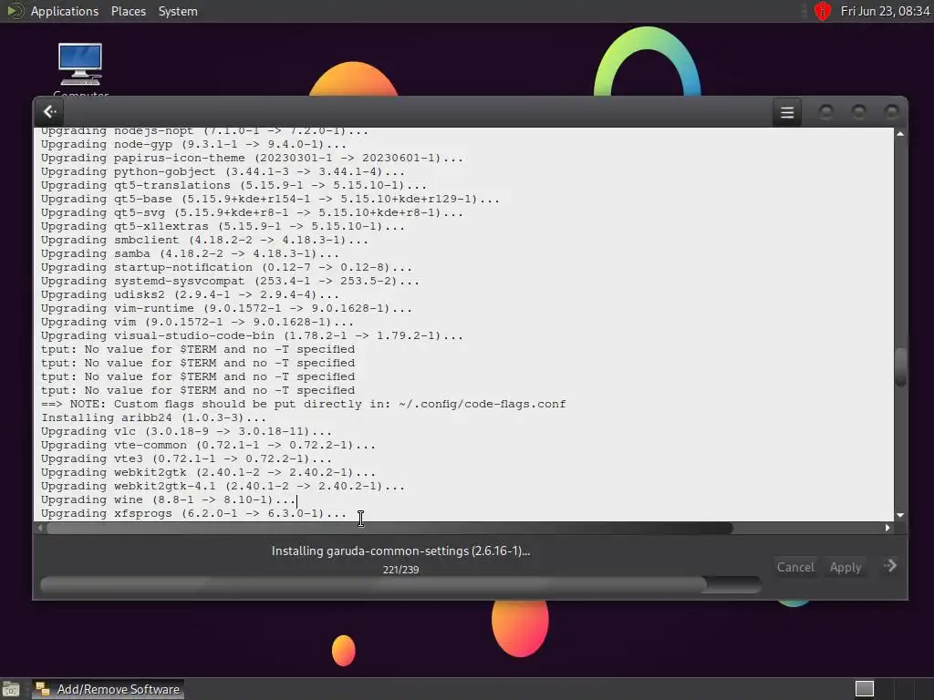Viewport: 934px width, 700px height.
Task: Open the hamburger menu in the header bar
Action: point(787,112)
